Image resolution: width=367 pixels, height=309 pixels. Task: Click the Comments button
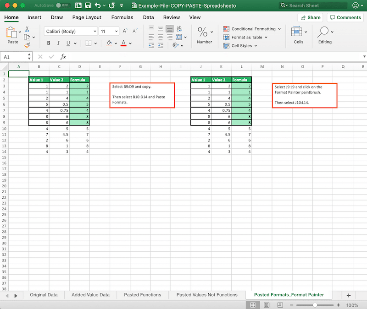point(345,17)
